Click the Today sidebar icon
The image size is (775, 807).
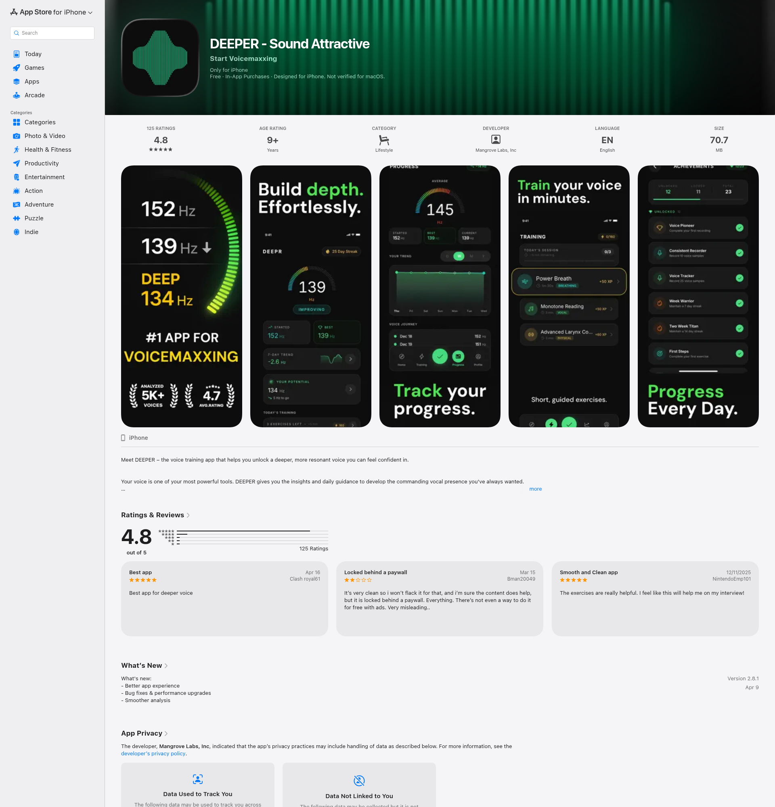17,54
